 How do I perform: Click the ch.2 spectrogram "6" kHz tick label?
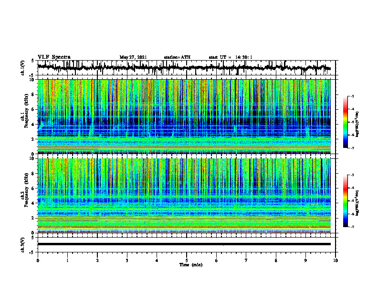coord(33,188)
